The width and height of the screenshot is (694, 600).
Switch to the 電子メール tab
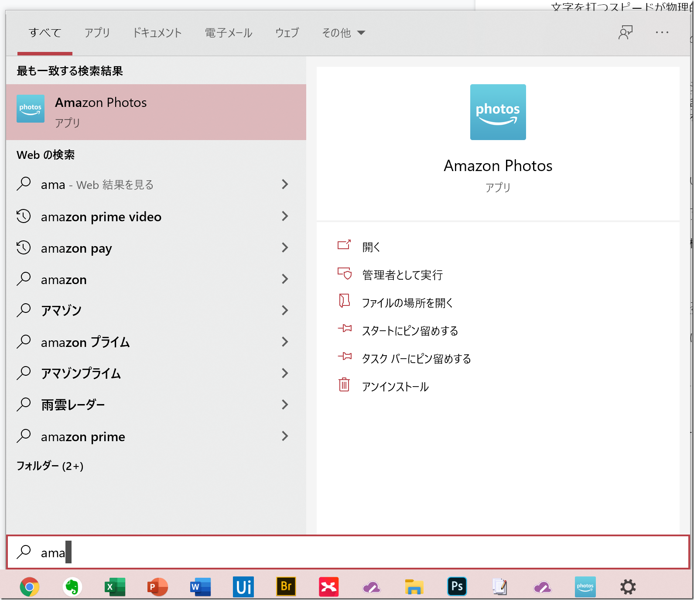(229, 33)
